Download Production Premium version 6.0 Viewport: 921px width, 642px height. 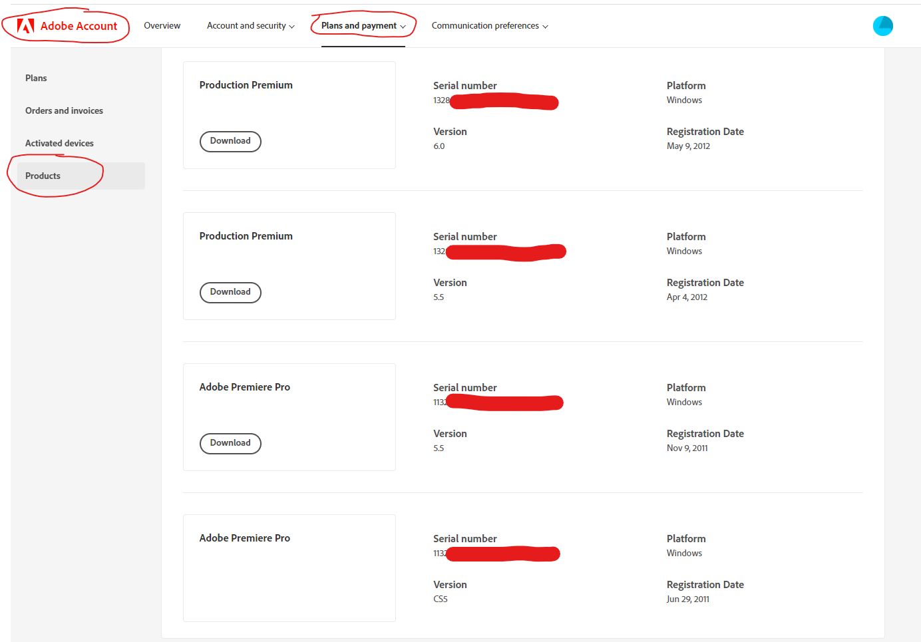coord(230,141)
